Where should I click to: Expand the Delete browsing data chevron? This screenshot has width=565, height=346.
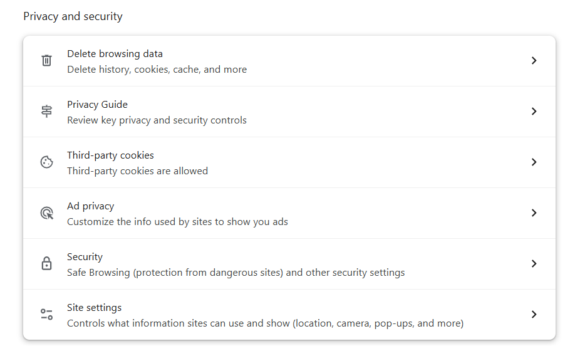tap(534, 61)
